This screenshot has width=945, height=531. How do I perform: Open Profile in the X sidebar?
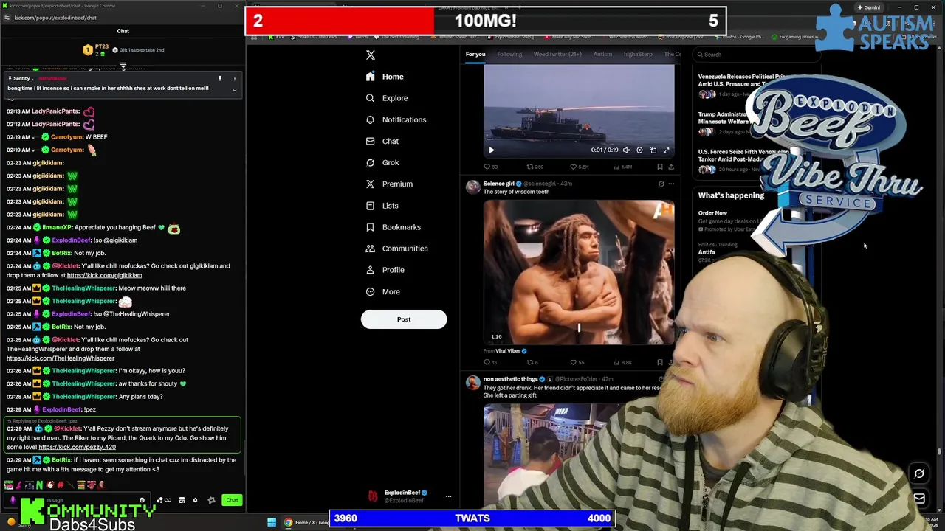[x=385, y=270]
